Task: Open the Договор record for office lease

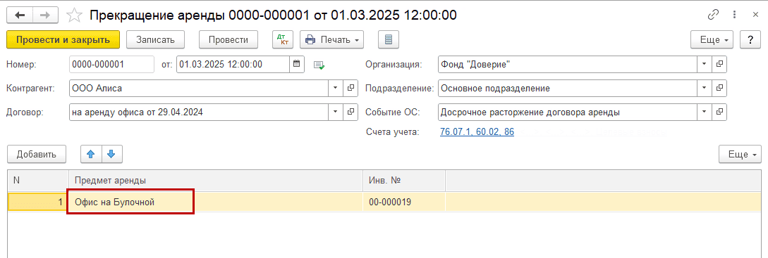Action: (351, 112)
